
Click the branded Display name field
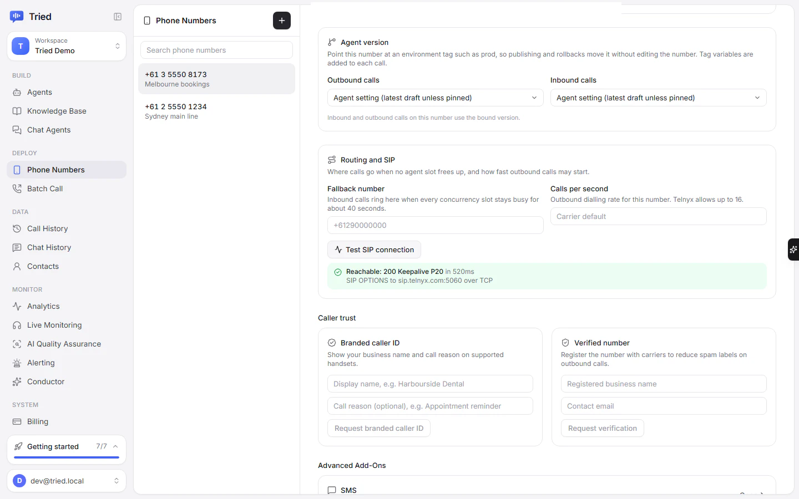(430, 384)
